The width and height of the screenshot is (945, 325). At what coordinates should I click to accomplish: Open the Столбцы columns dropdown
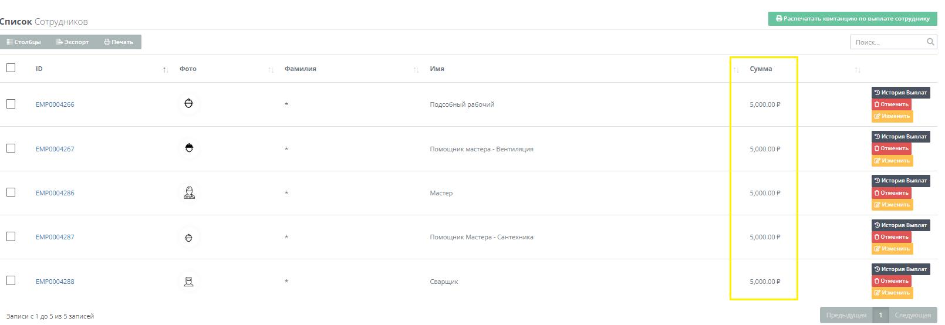click(x=24, y=42)
